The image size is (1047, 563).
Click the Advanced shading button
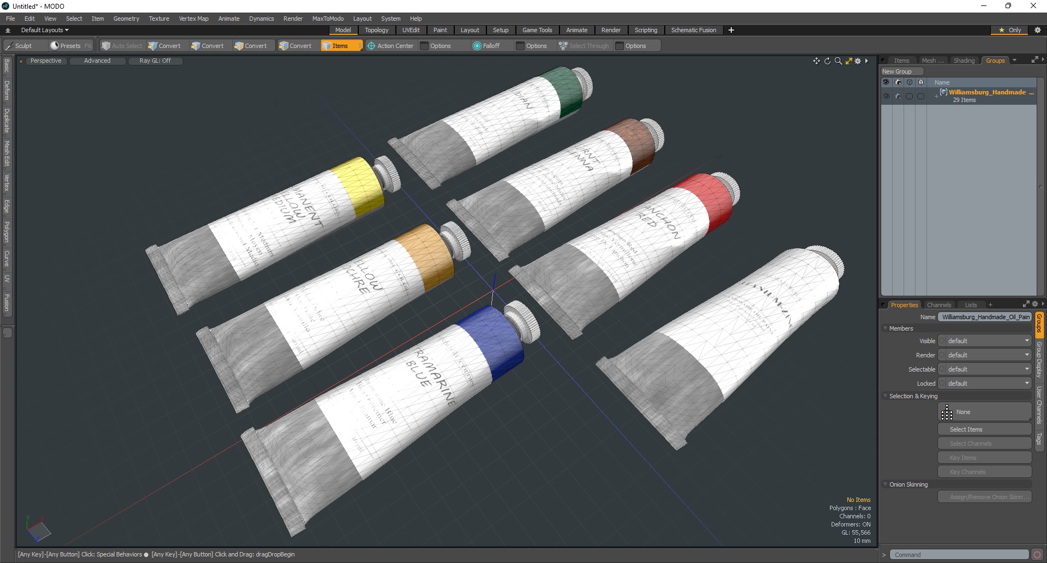pos(97,61)
